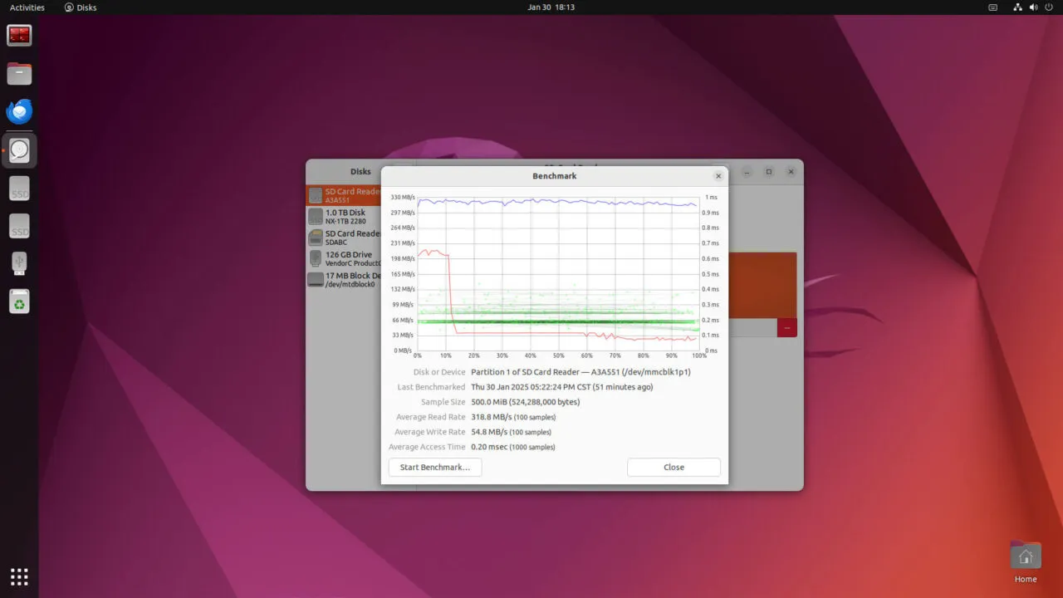Show Applications grid at dock bottom
This screenshot has height=598, width=1063.
click(x=19, y=576)
